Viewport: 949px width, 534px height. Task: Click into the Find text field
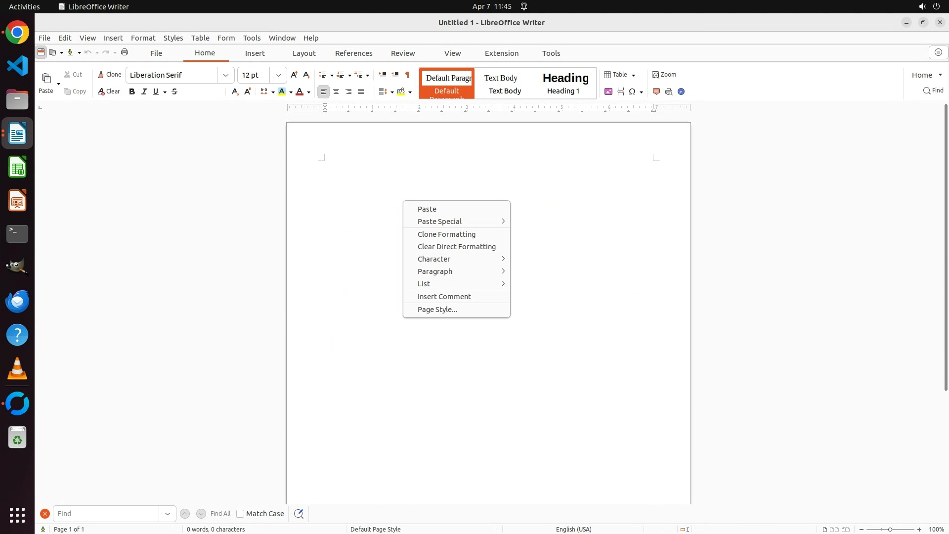click(106, 514)
